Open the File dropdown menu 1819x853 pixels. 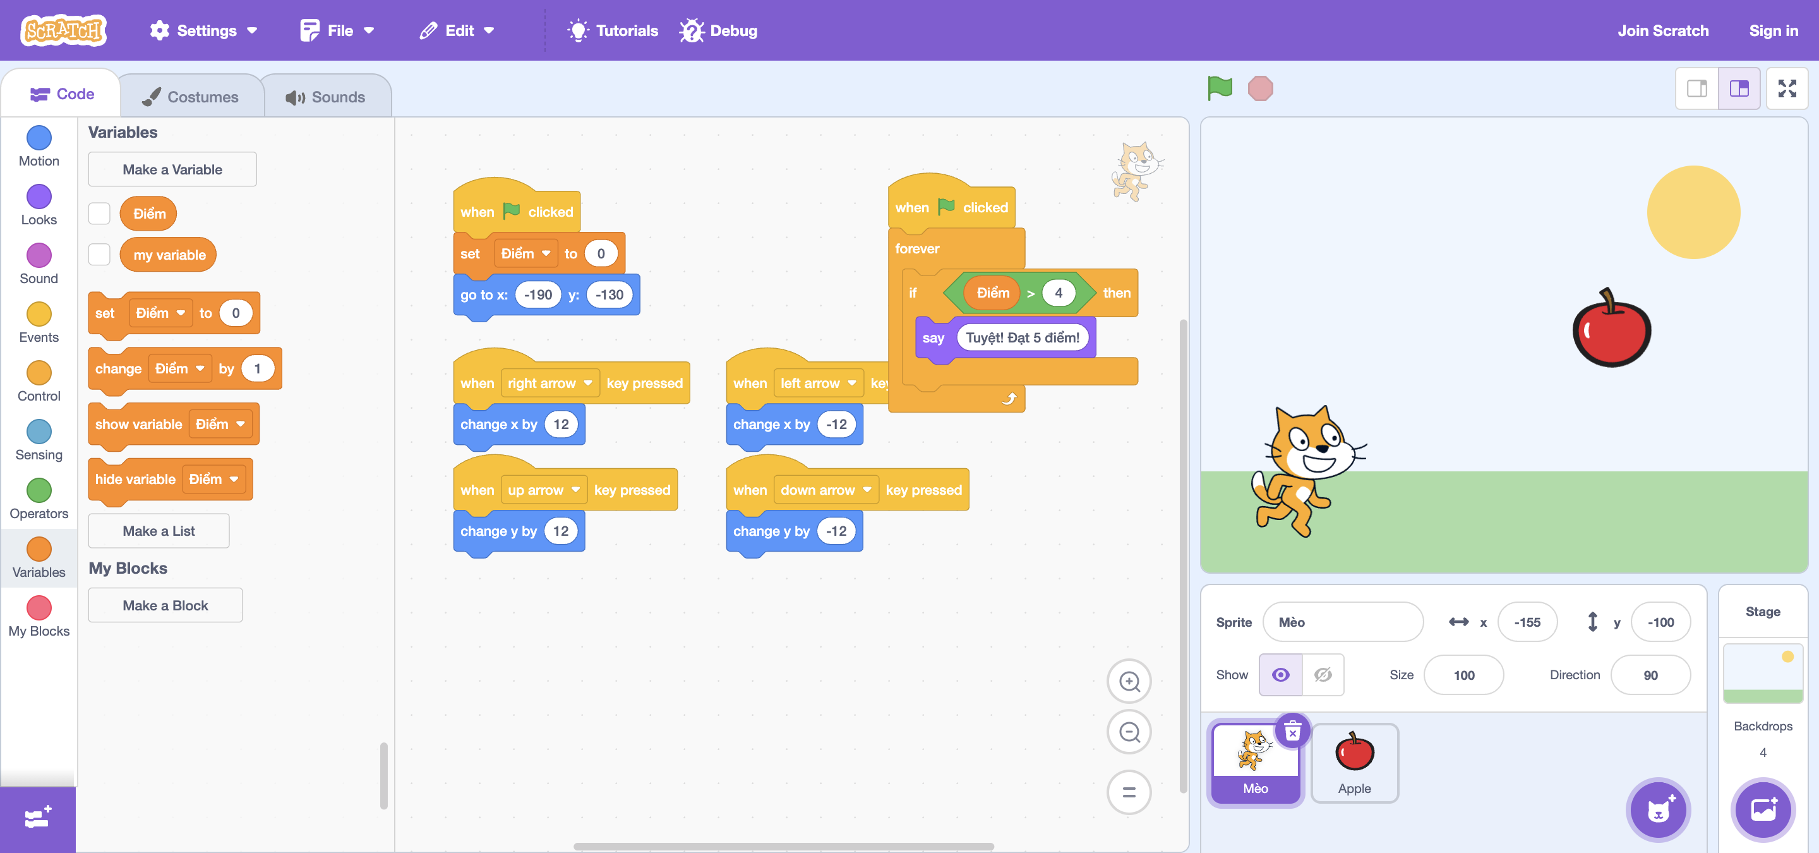pyautogui.click(x=337, y=30)
